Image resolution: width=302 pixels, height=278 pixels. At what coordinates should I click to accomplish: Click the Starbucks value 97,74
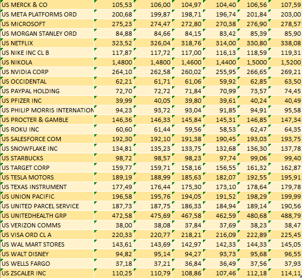coord(220,158)
